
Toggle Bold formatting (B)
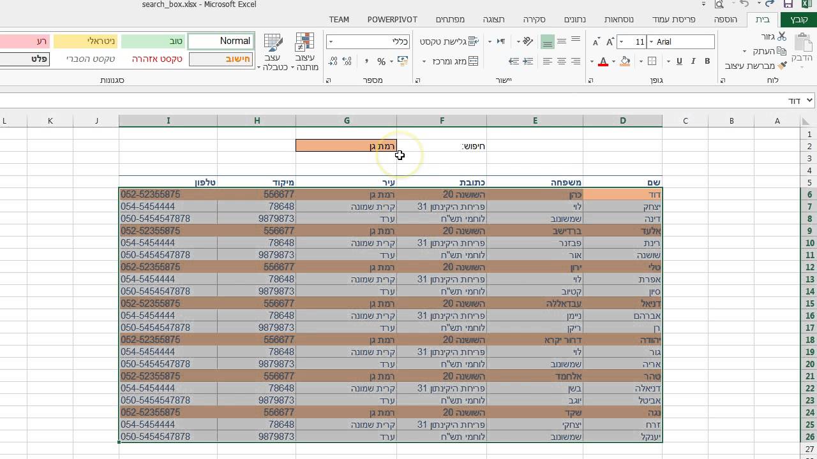click(x=707, y=61)
